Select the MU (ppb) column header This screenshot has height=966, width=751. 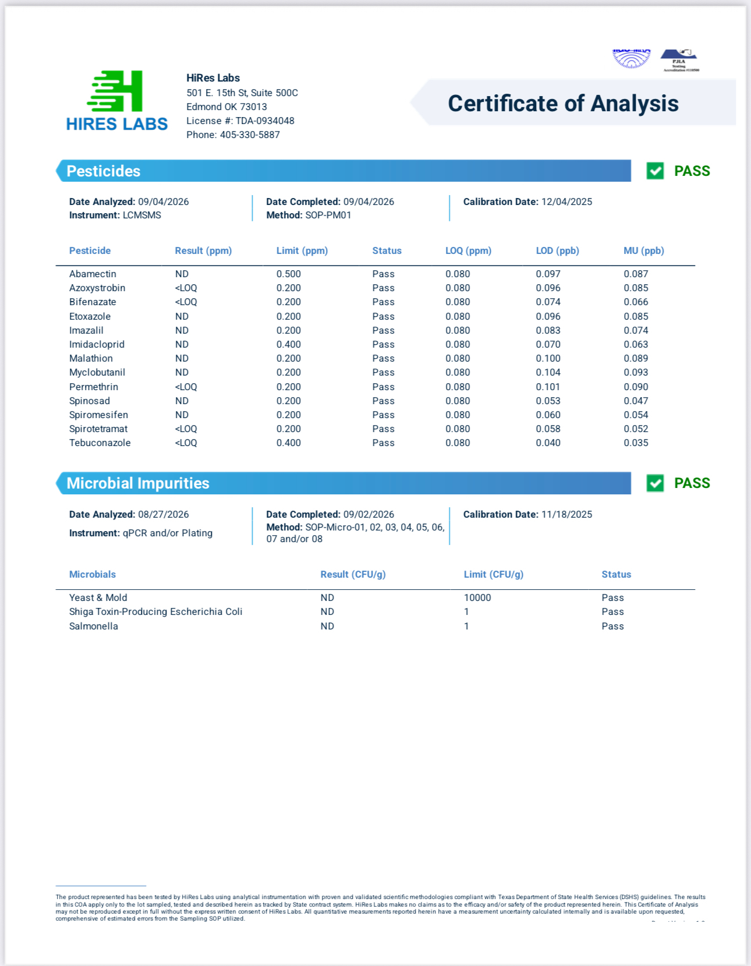coord(644,251)
